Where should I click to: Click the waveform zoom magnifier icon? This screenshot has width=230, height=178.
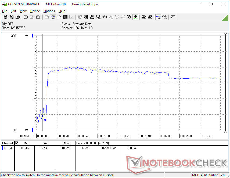[x=158, y=17]
